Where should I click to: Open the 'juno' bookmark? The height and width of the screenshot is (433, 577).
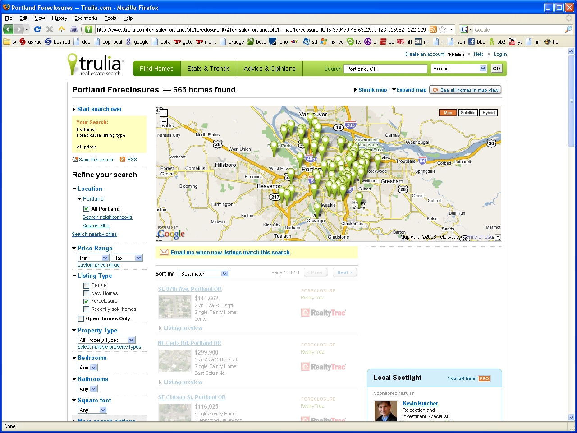pos(279,42)
